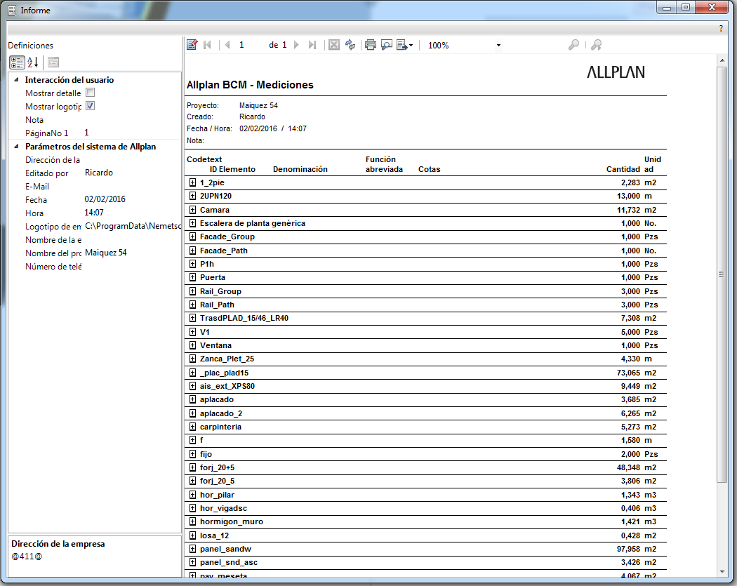Go to previous report page

point(227,45)
